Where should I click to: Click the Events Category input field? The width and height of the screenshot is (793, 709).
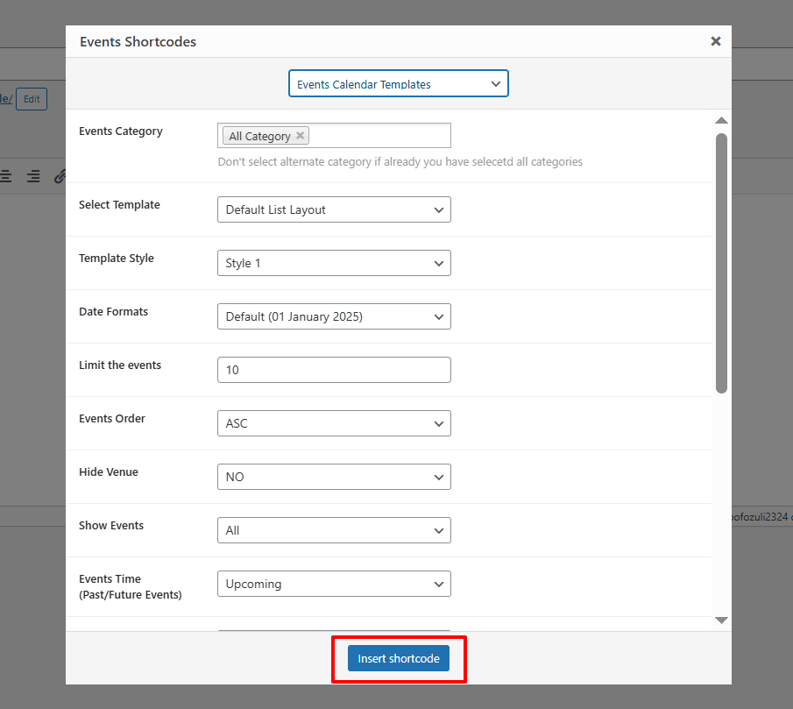(x=386, y=135)
